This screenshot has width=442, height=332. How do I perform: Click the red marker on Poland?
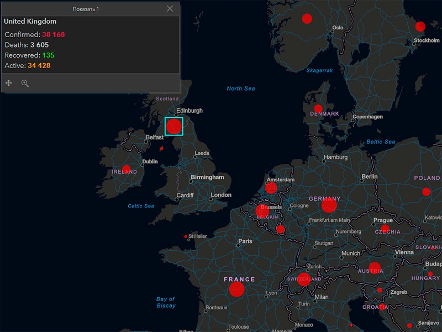pyautogui.click(x=426, y=192)
